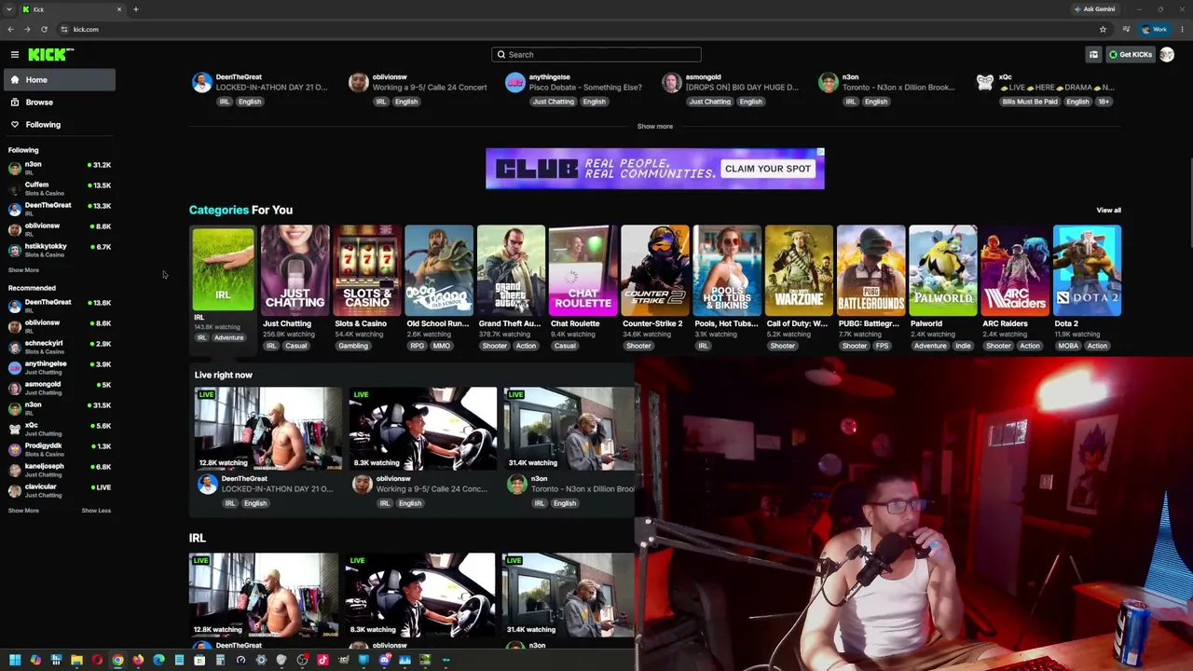1193x671 pixels.
Task: Open n3on in Following list
Action: 58,168
